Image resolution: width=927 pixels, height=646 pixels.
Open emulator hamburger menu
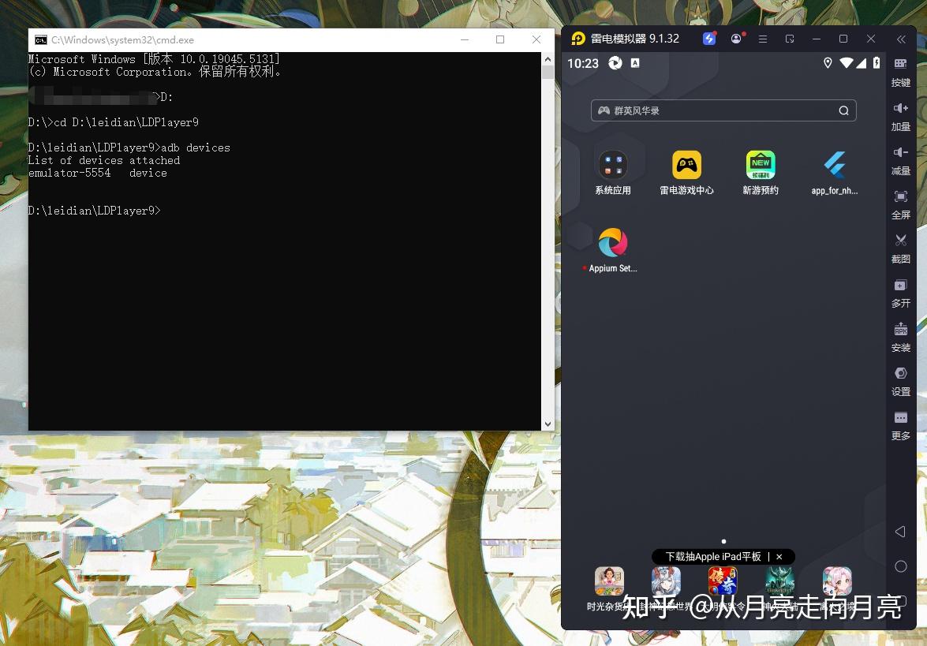763,39
